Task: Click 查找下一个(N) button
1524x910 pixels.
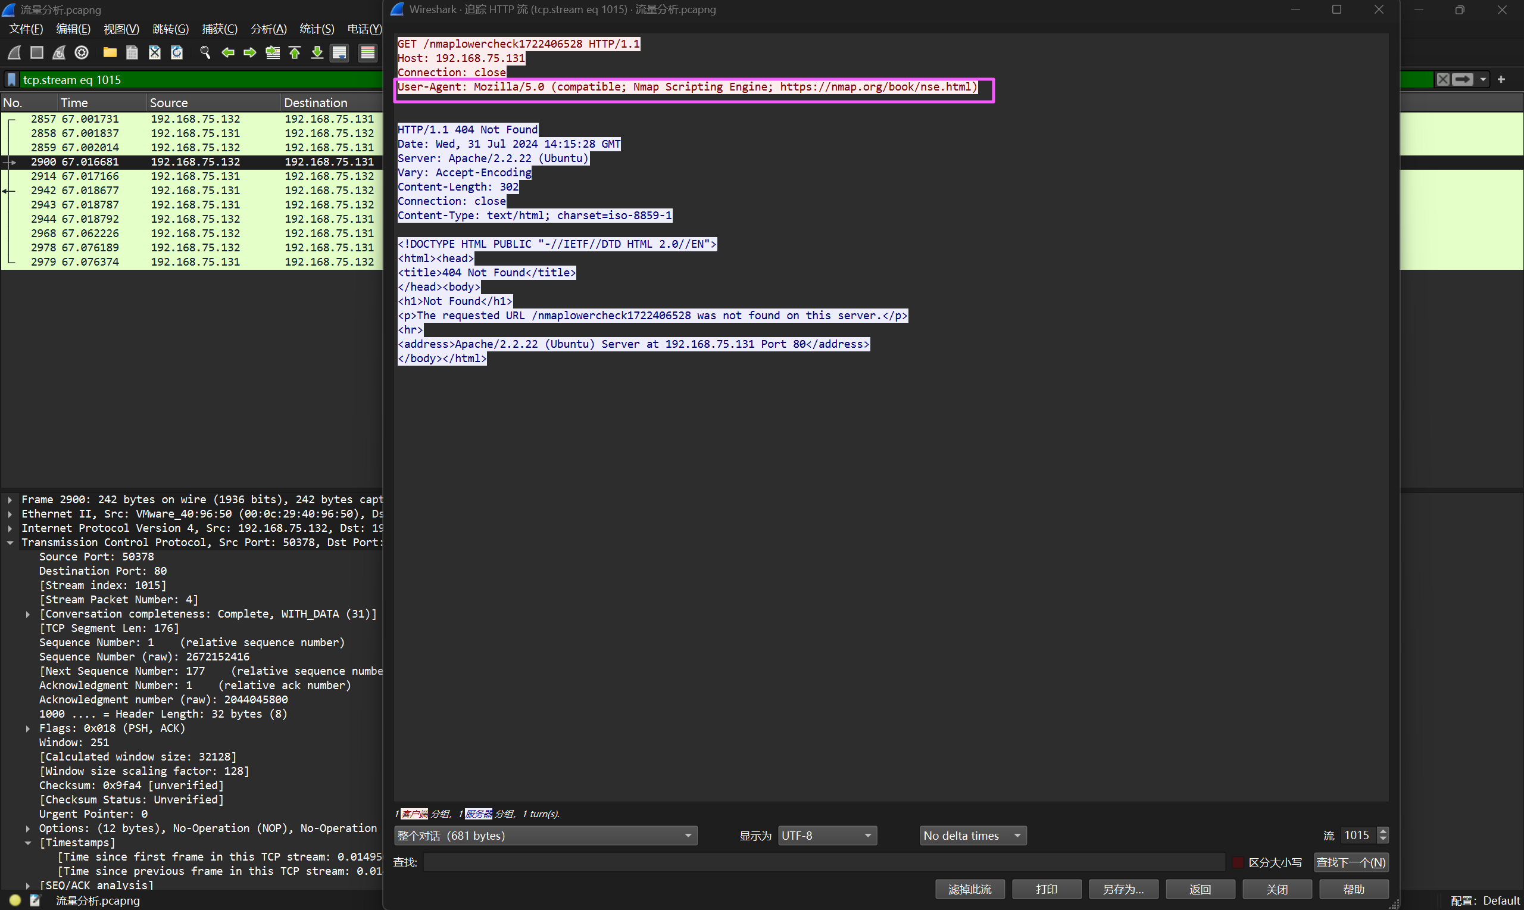Action: pos(1351,863)
